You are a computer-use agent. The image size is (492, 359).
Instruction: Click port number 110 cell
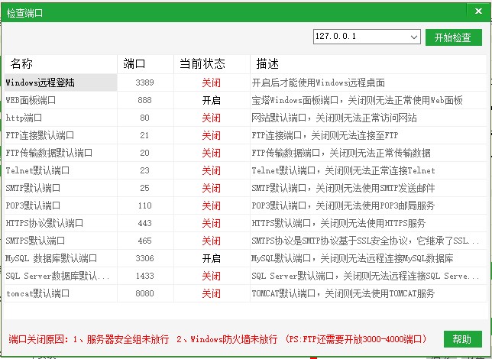pos(144,206)
